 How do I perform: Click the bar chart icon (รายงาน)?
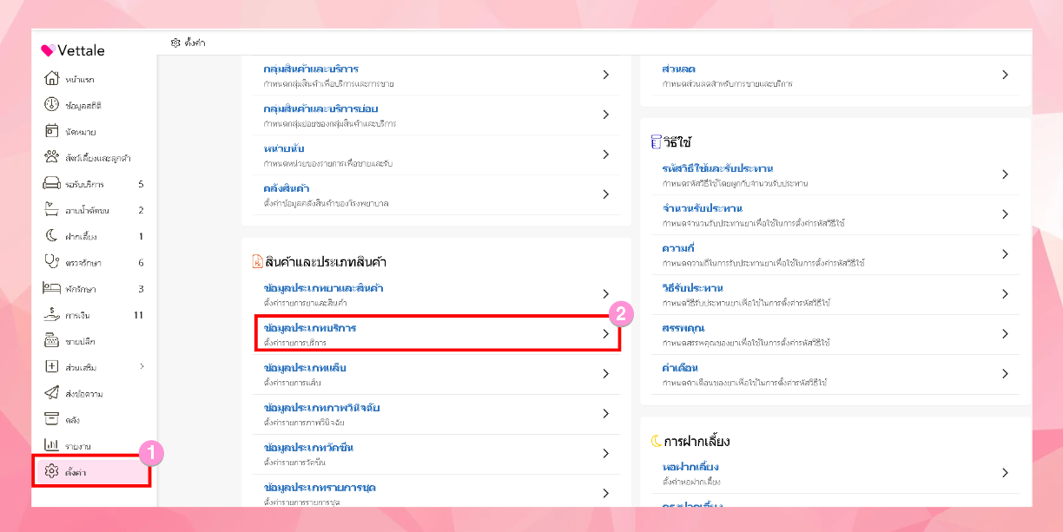coord(51,445)
